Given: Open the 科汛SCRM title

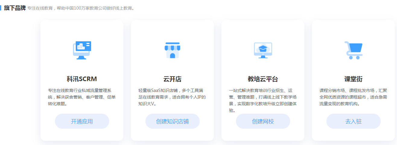Looking at the screenshot, I should [82, 79].
